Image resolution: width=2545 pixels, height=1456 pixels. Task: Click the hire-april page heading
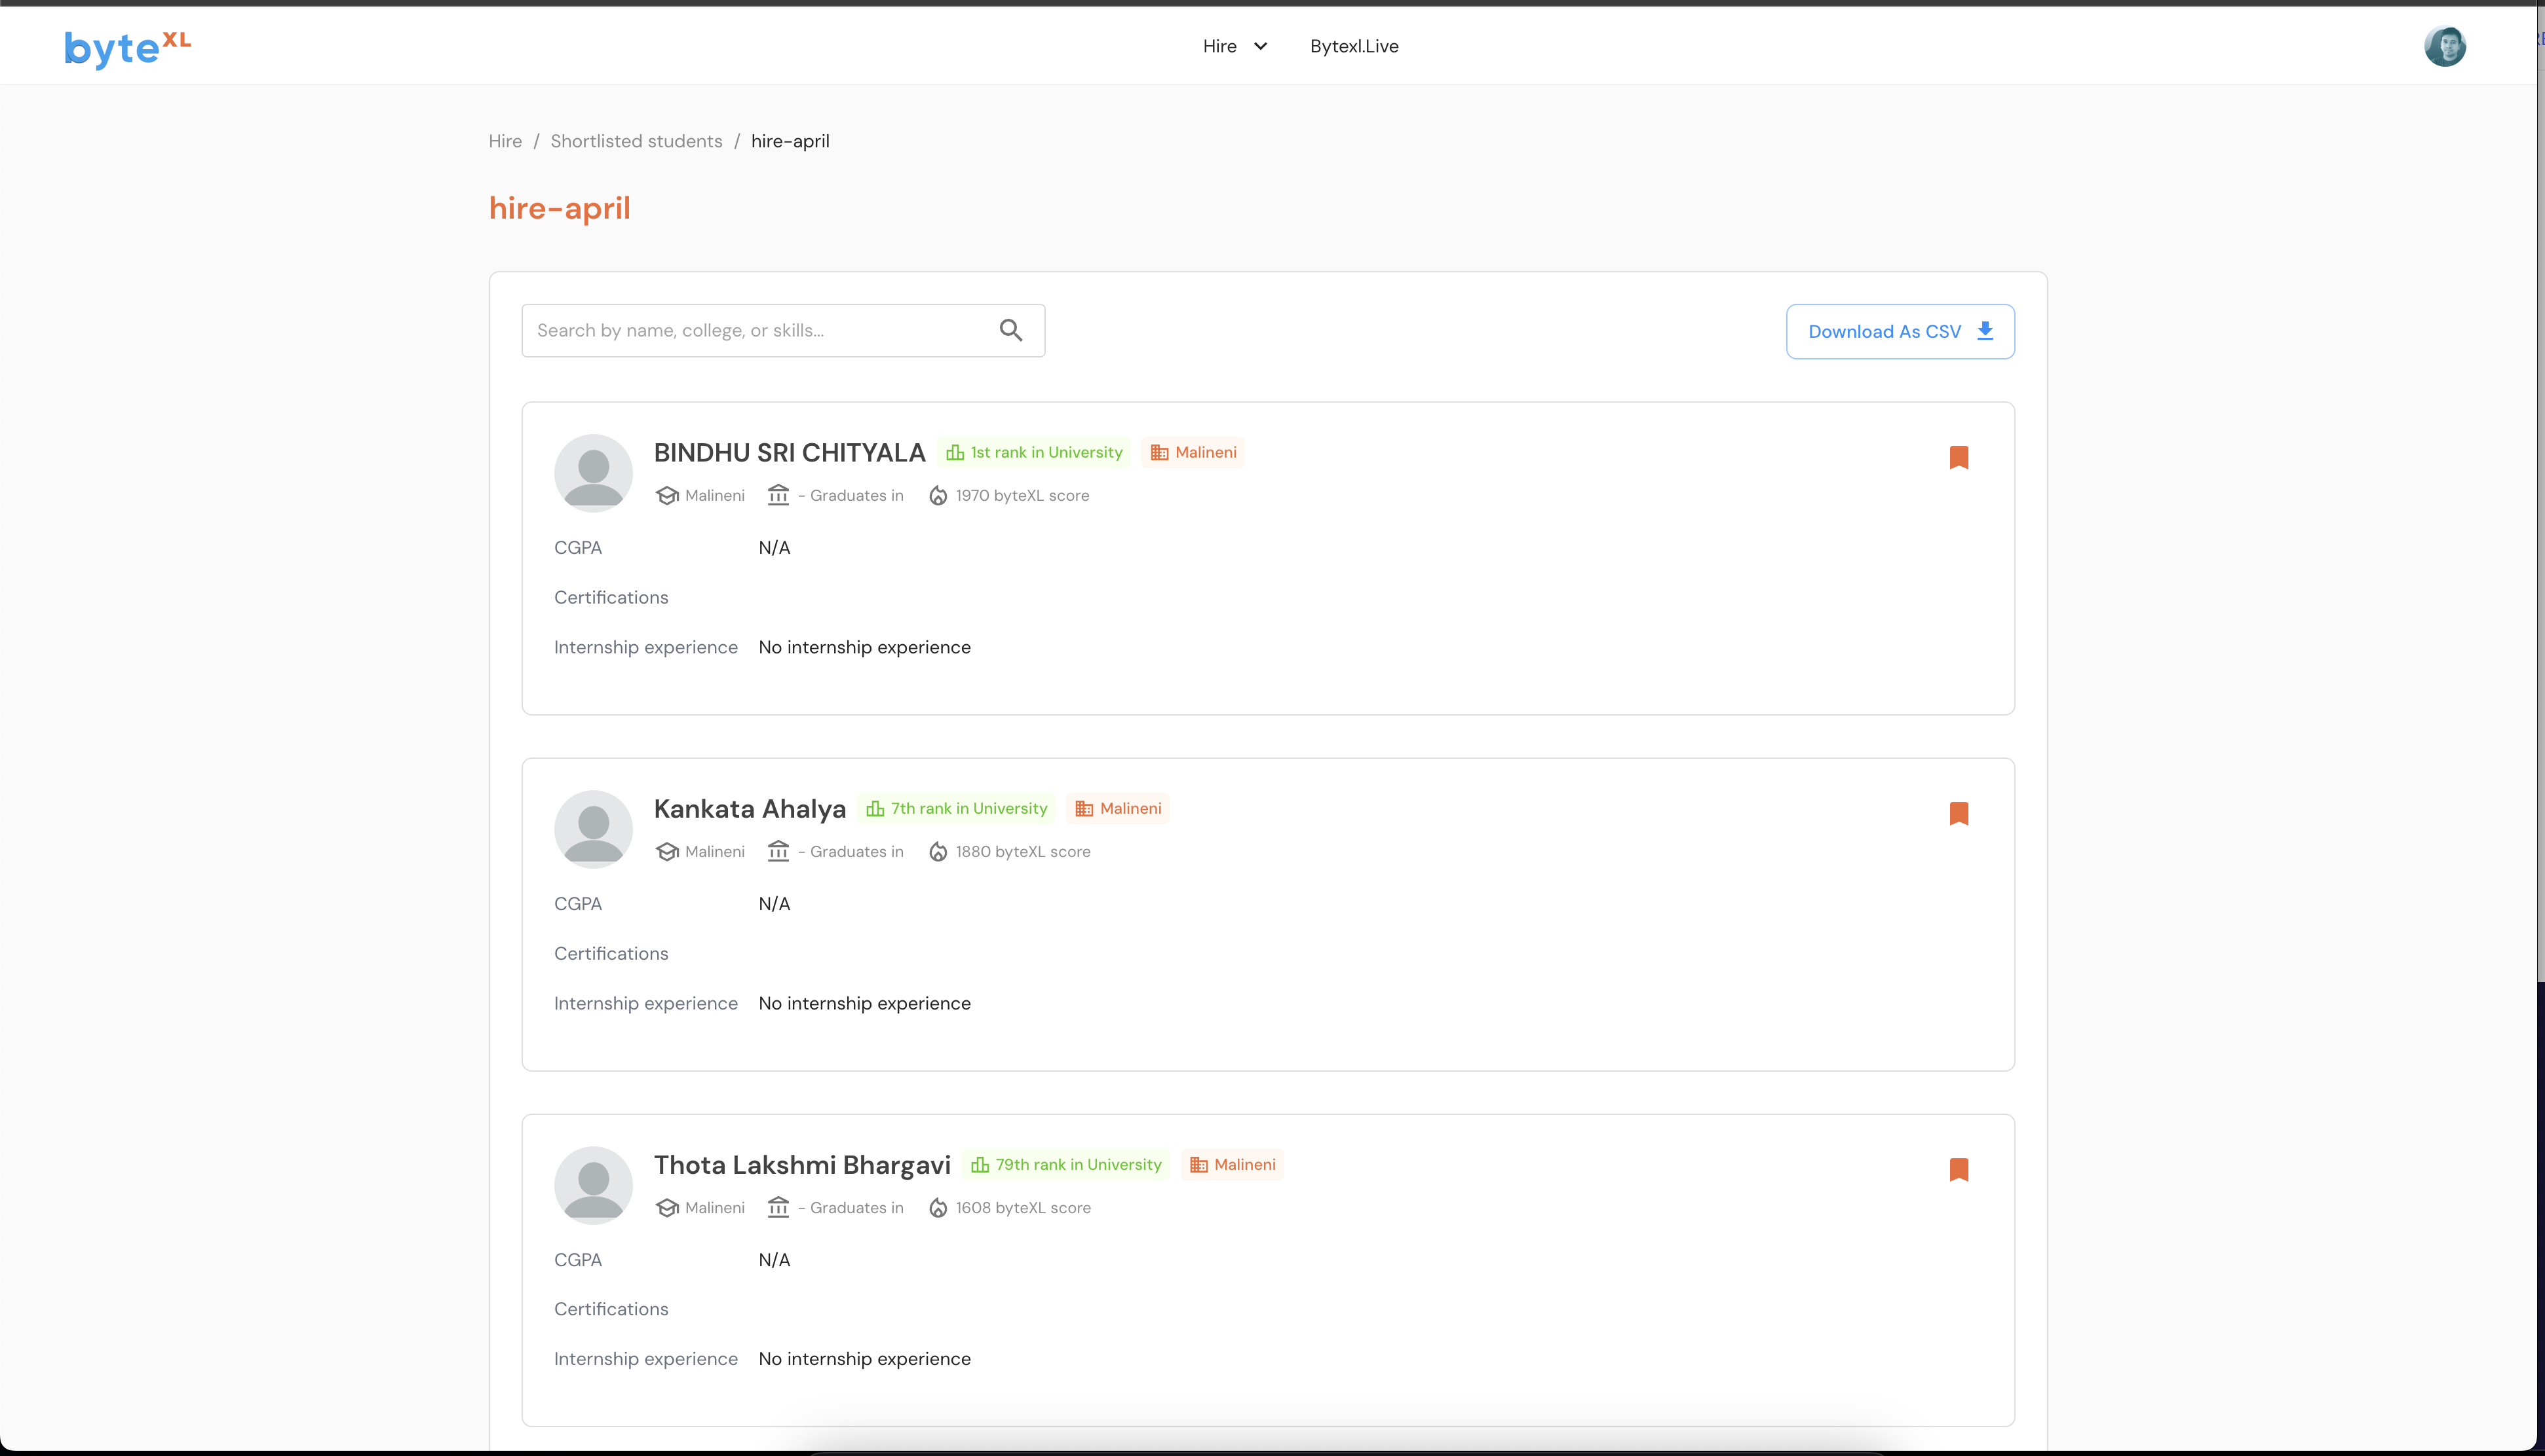pyautogui.click(x=560, y=208)
